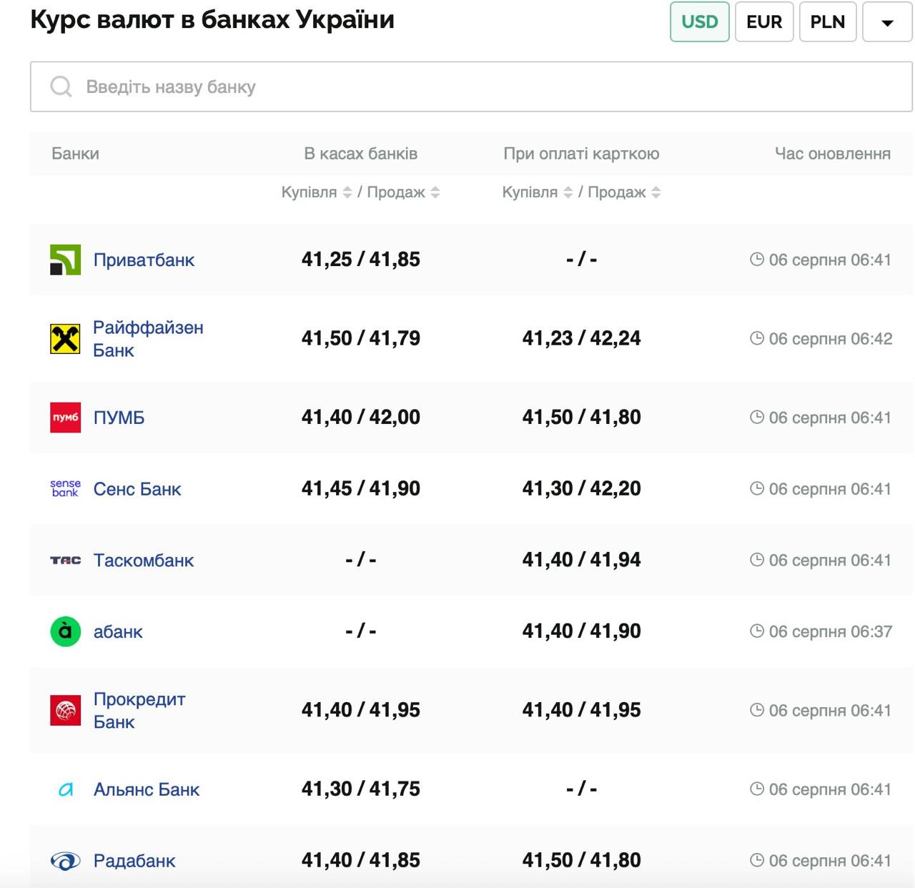Expand the additional currencies dropdown arrow
Screen dimensions: 915x888
(x=887, y=22)
